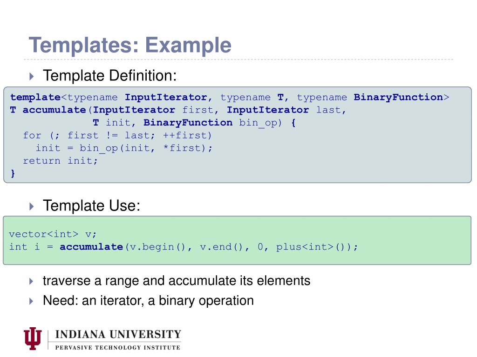477x357 pixels.
Task: Click the 'INDIANA UNIVERSITY' footer text
Action: 118,335
